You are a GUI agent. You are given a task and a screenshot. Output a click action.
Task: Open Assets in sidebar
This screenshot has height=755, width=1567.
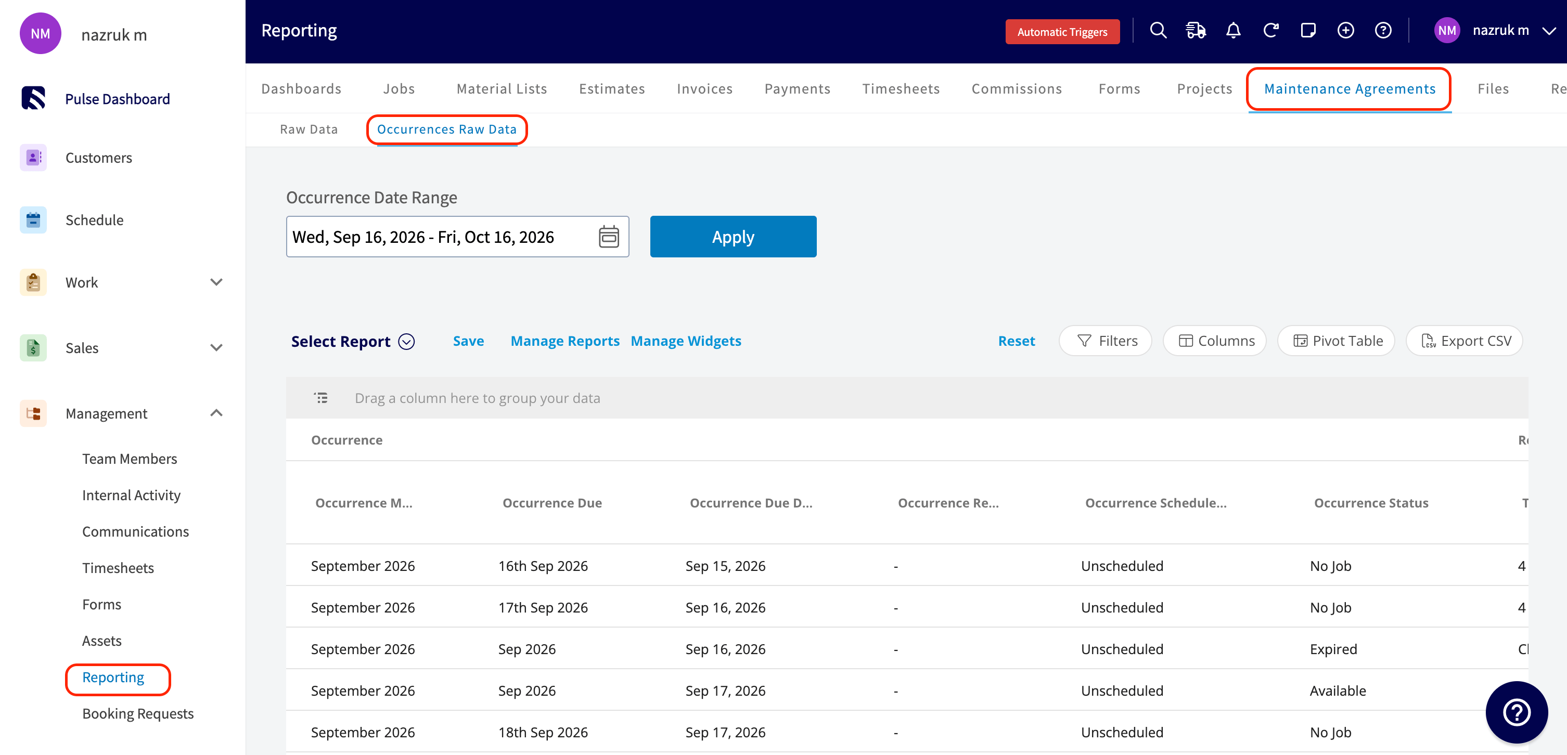[x=101, y=641]
